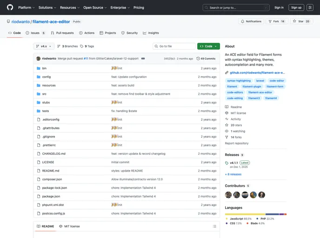The width and height of the screenshot is (320, 238).
Task: Open CHANGELOG.md file
Action: pos(53,153)
